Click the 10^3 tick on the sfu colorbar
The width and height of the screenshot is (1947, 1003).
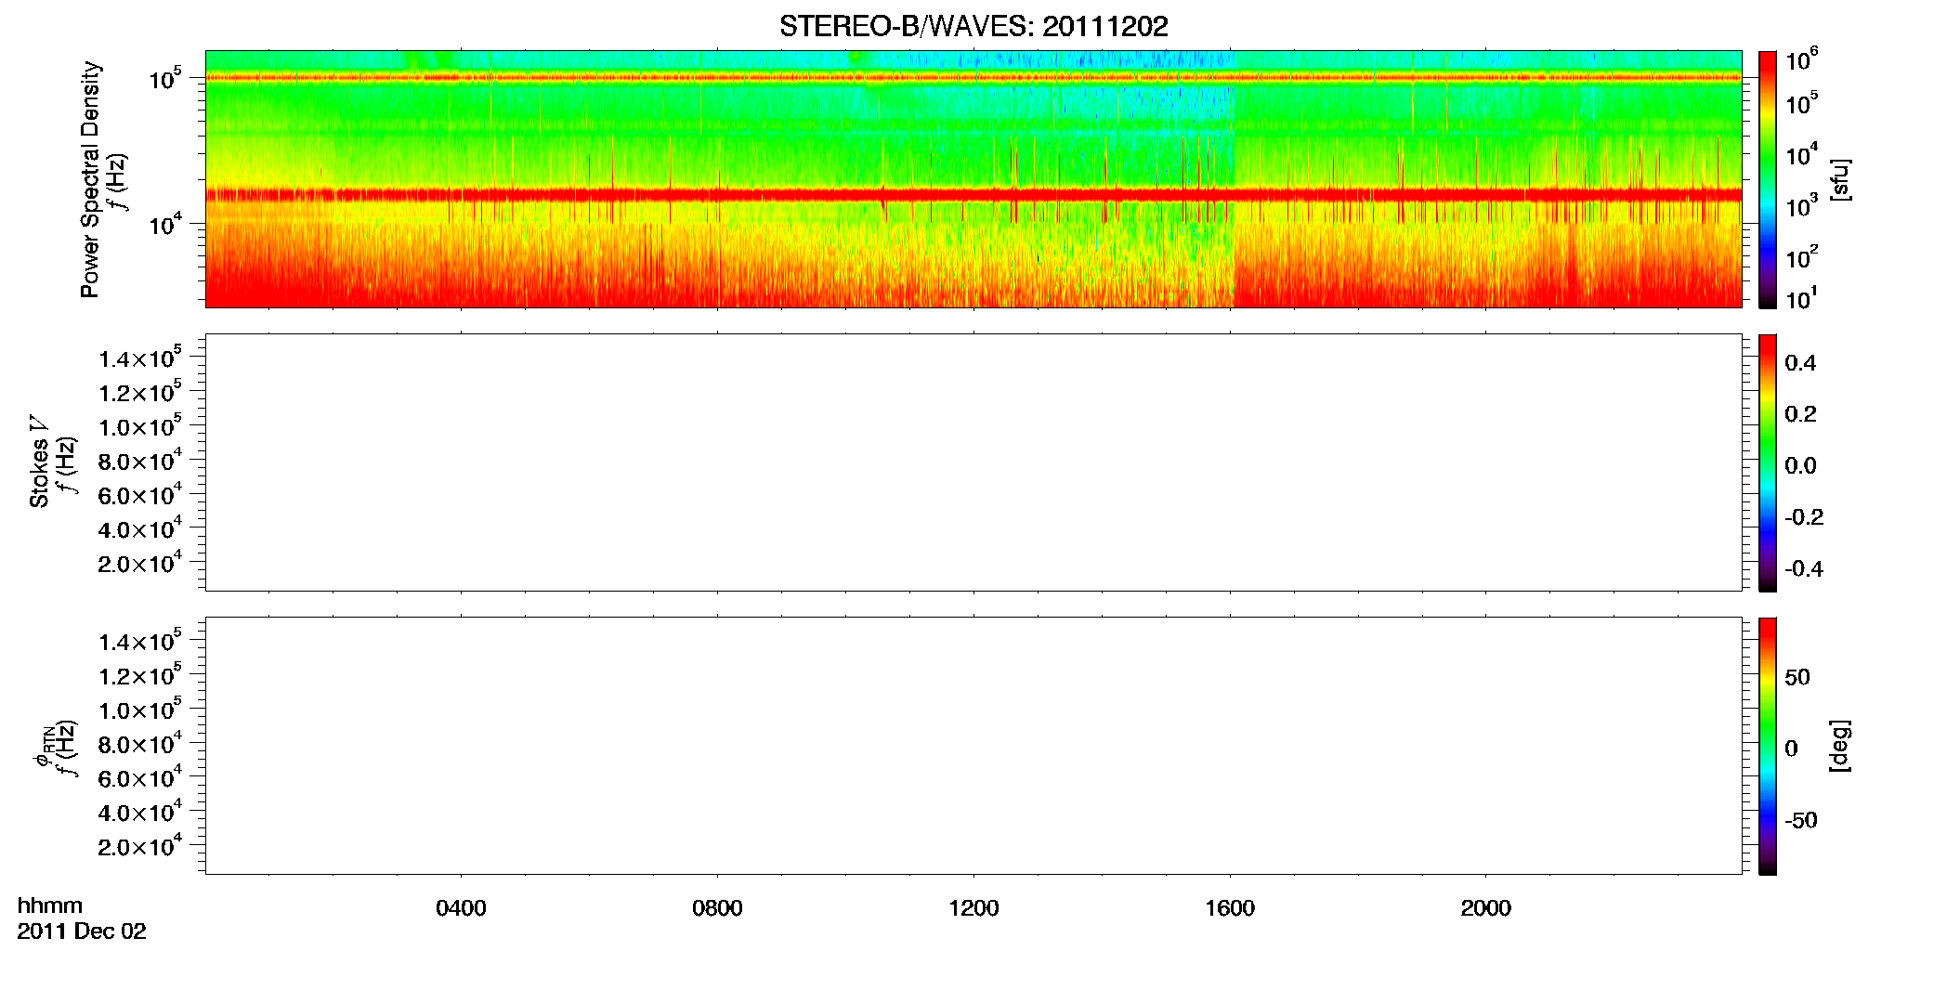click(1801, 206)
